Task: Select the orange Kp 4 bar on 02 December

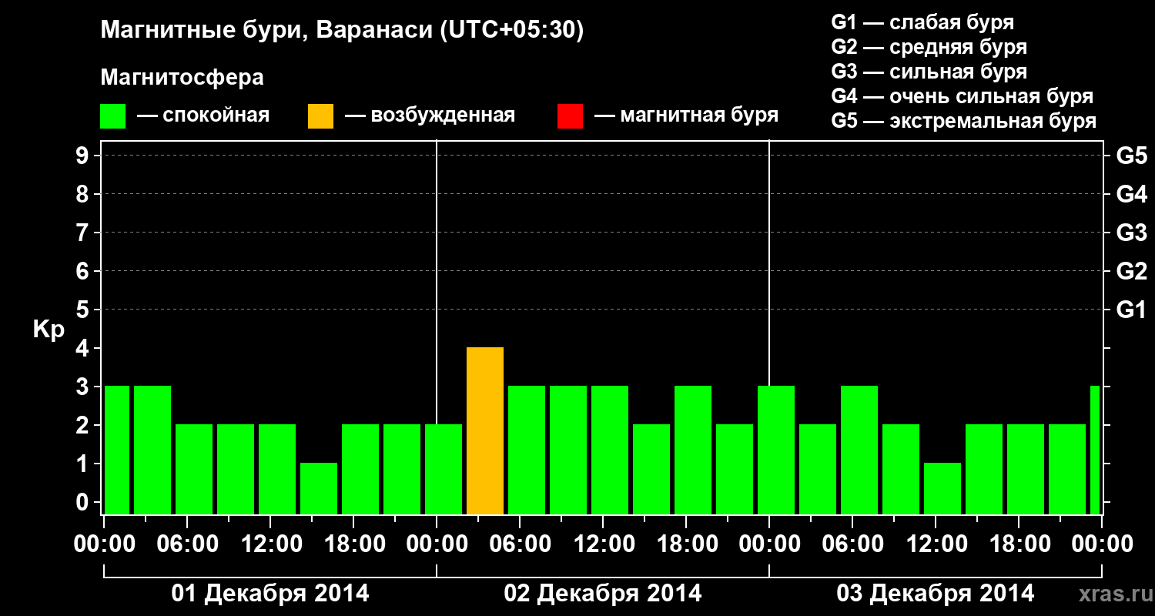Action: point(485,430)
